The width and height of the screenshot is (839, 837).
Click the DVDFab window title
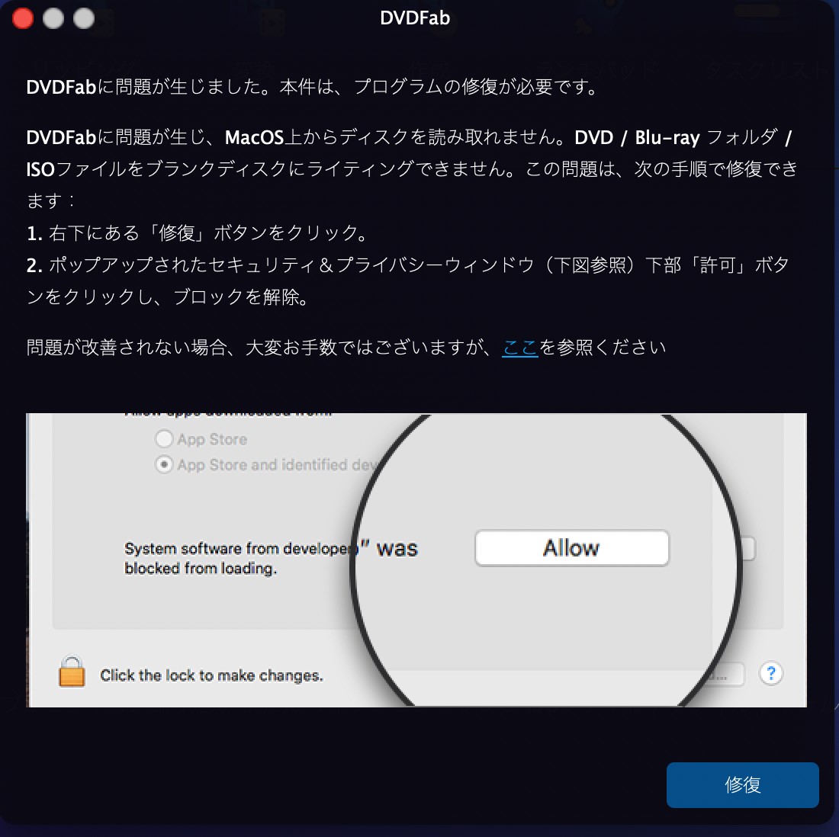pyautogui.click(x=415, y=18)
